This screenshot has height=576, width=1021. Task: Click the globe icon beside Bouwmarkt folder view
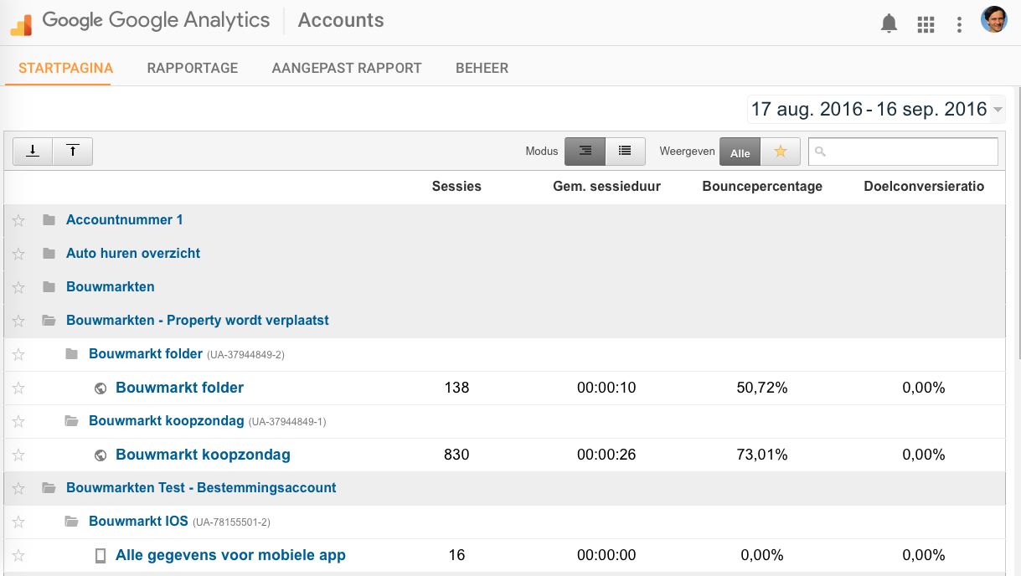click(101, 388)
